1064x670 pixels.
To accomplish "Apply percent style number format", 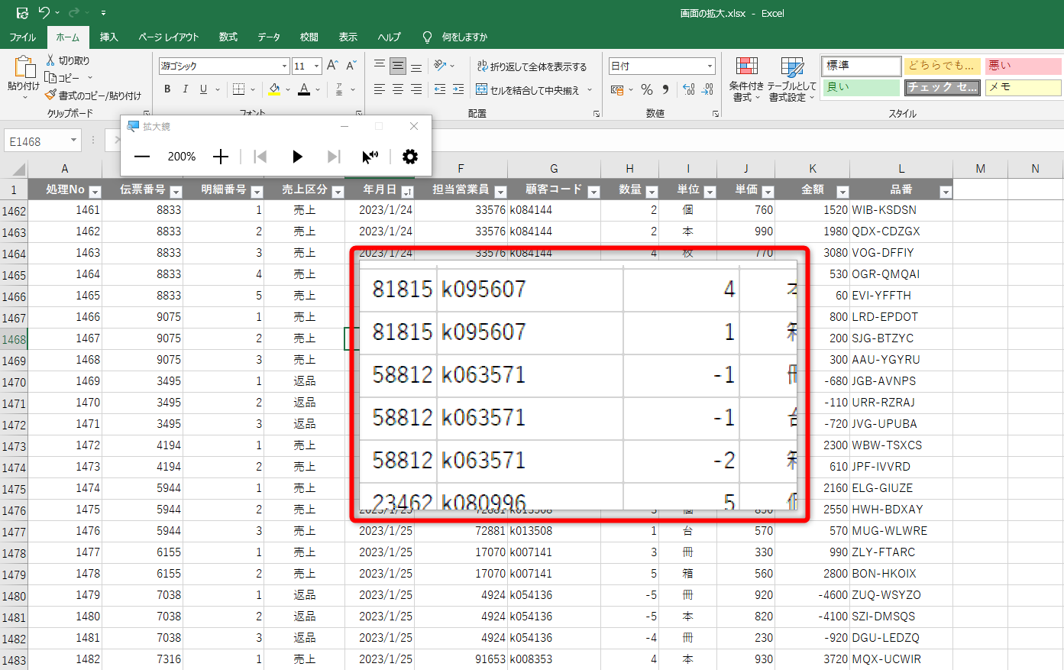I will tap(647, 90).
